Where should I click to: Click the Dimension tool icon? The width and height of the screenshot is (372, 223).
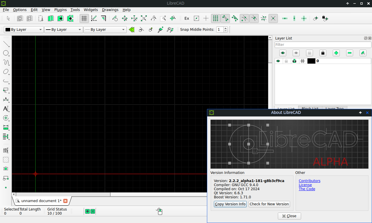(x=6, y=100)
